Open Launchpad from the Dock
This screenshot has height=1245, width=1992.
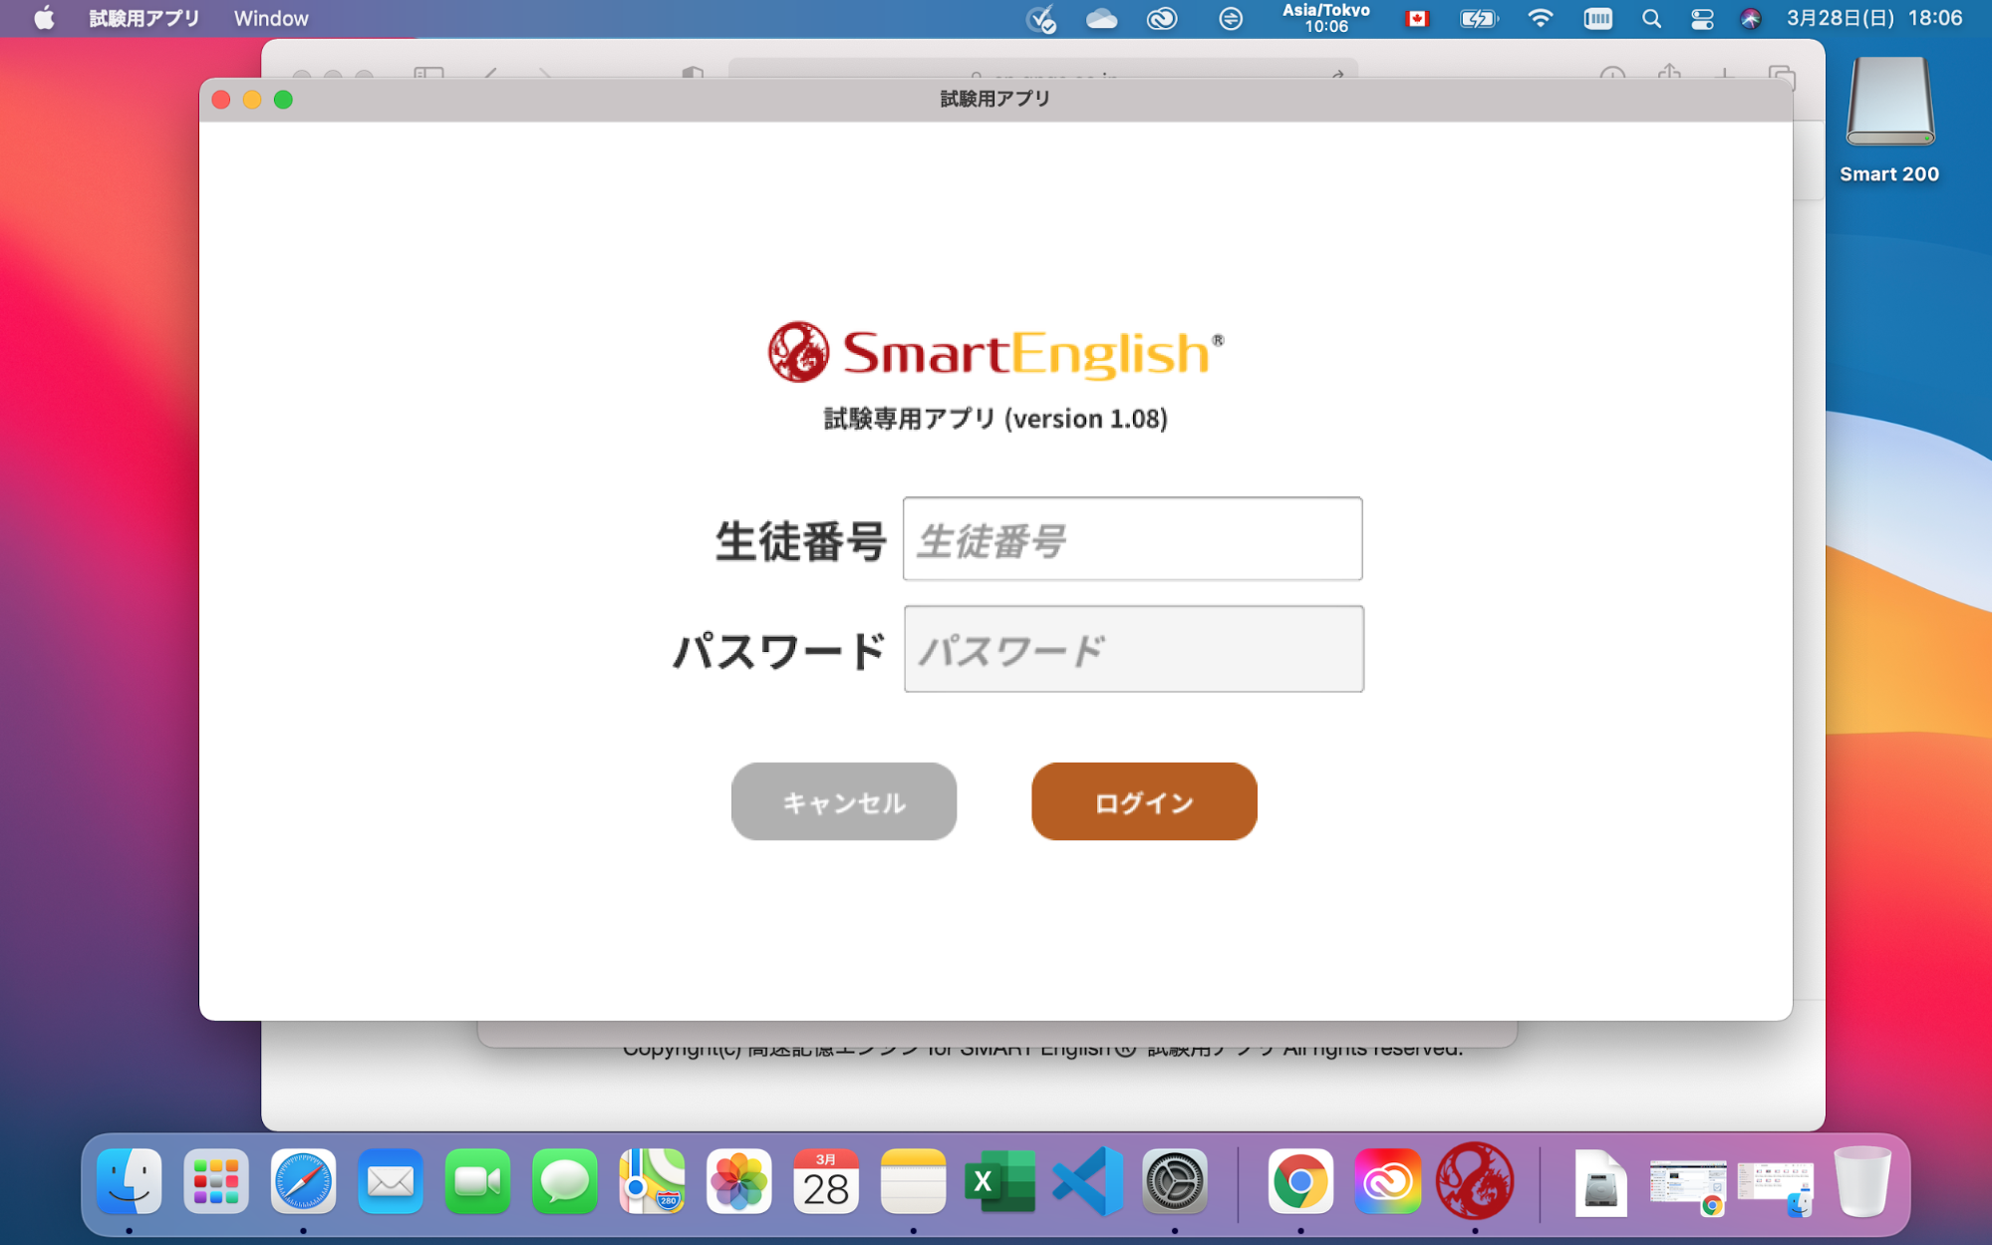pos(215,1181)
